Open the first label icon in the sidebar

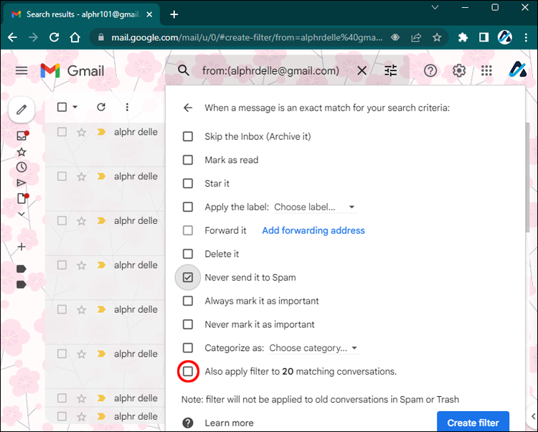click(x=22, y=268)
